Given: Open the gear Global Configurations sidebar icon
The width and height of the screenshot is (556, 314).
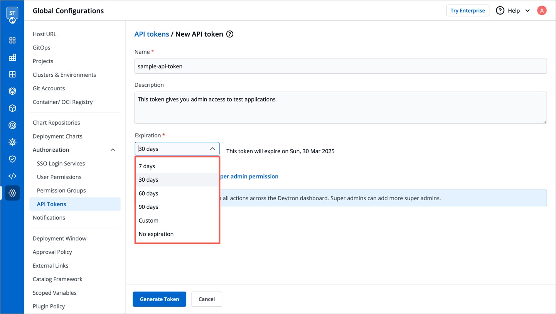Looking at the screenshot, I should click(12, 193).
